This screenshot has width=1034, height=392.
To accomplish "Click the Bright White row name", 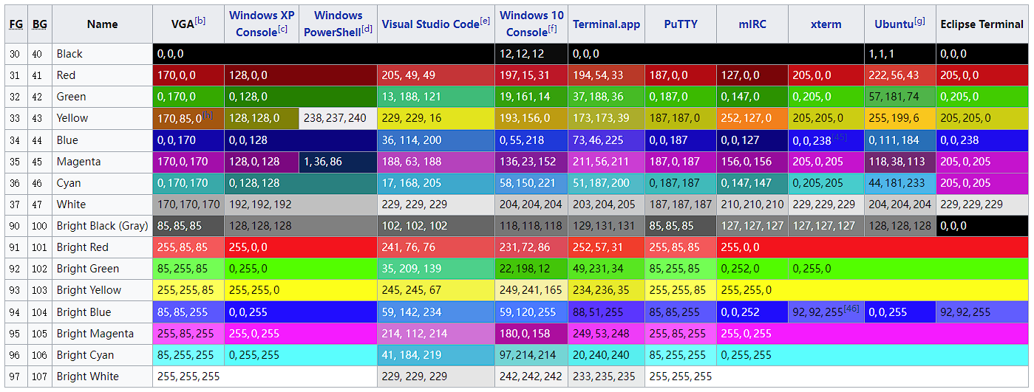I will coord(102,376).
